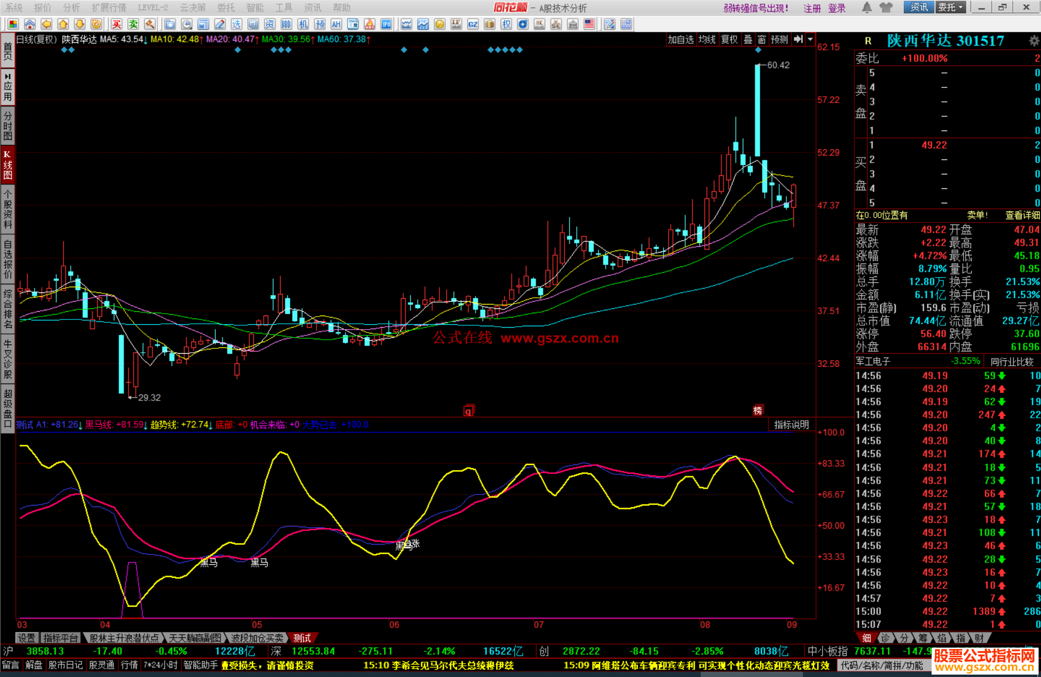1041x677 pixels.
Task: Open the 智能 menu in menu bar
Action: (255, 7)
